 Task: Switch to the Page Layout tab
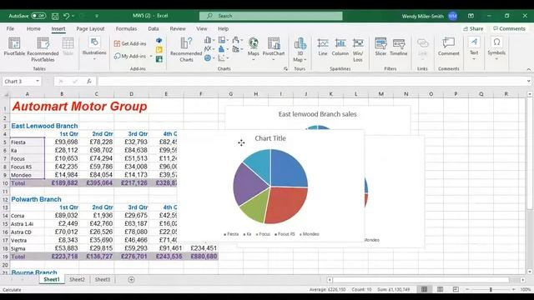tap(90, 29)
